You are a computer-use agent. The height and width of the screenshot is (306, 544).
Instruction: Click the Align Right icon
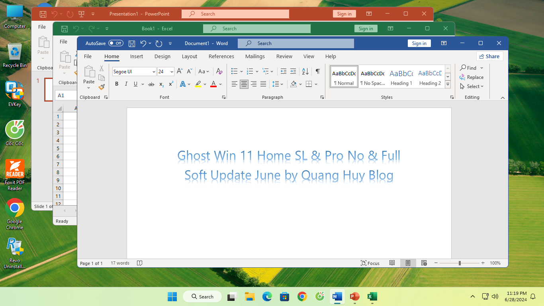pos(254,84)
